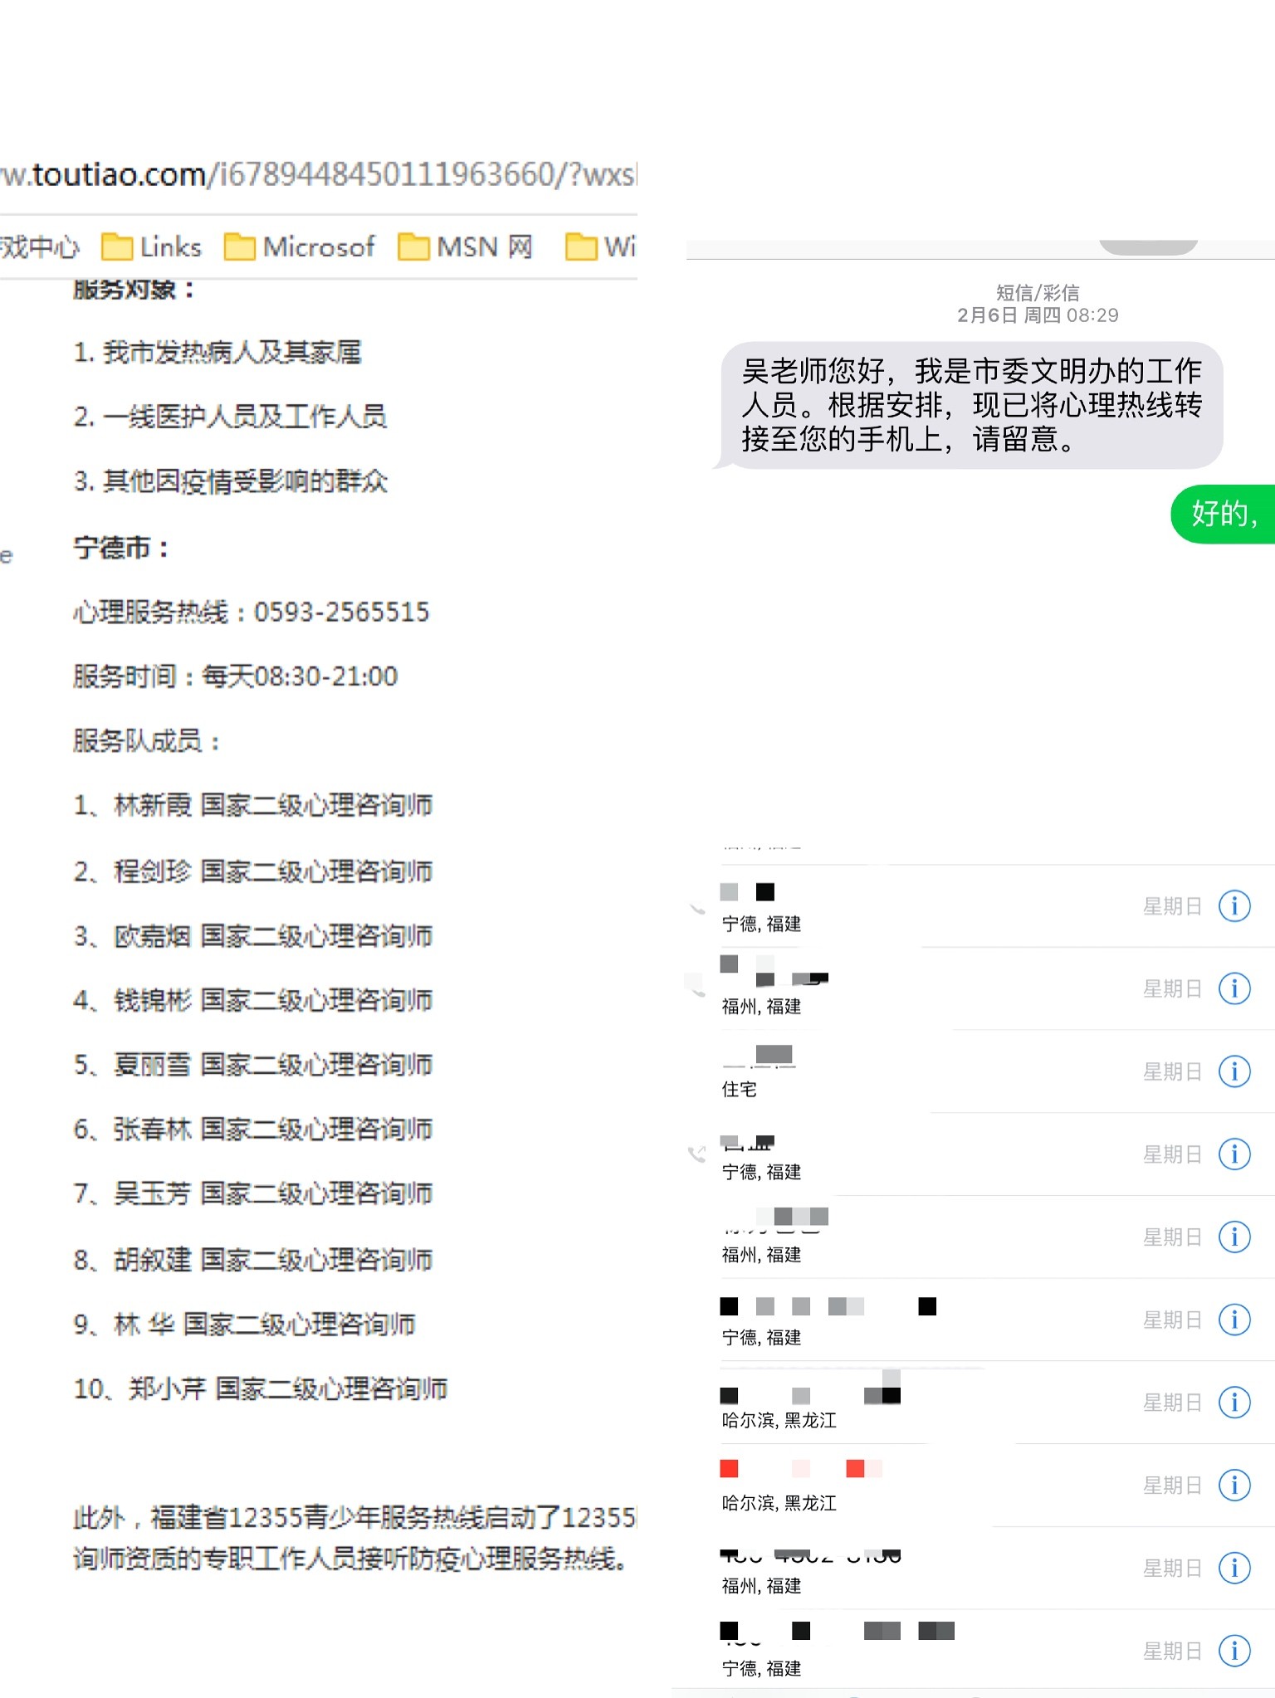Tap the green 好的 reply bubble
The height and width of the screenshot is (1698, 1275).
[x=1224, y=514]
